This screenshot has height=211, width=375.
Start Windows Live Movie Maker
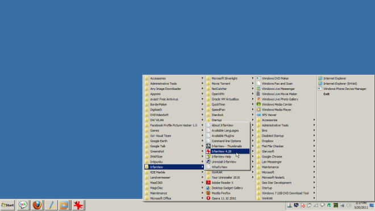pos(286,94)
